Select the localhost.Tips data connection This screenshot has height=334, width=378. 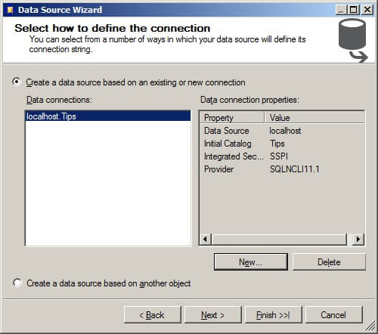108,116
